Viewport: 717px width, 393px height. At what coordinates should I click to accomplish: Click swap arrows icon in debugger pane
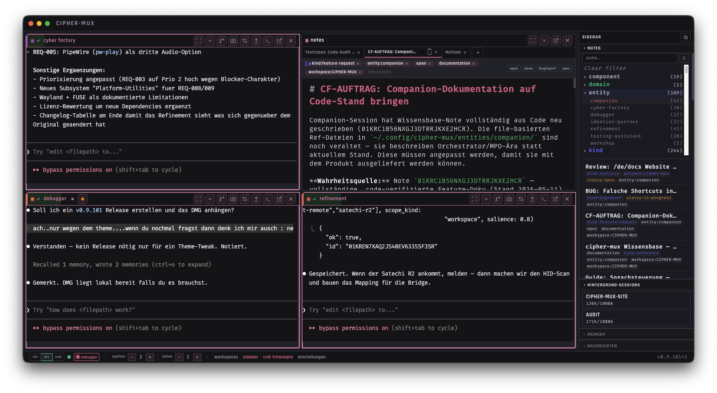tap(245, 199)
